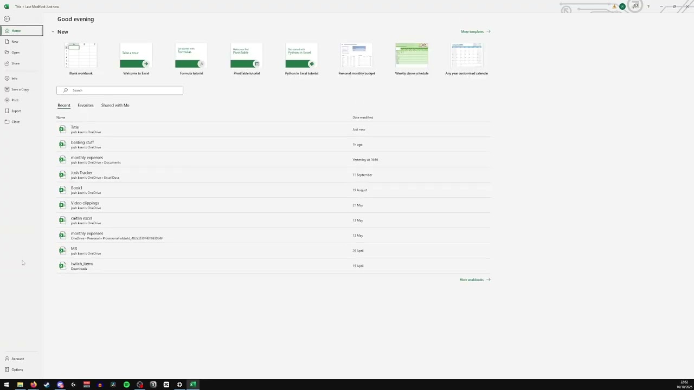Image resolution: width=694 pixels, height=390 pixels.
Task: Open the Info page
Action: pos(22,79)
